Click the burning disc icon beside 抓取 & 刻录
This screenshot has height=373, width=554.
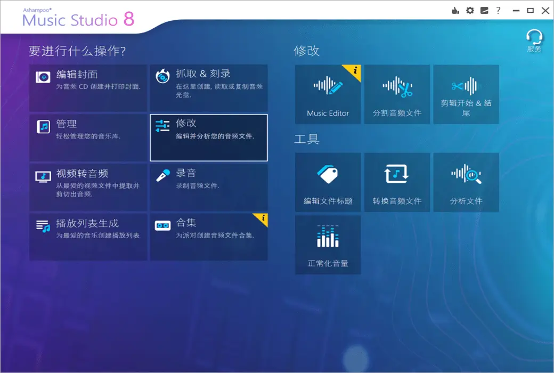tap(162, 76)
